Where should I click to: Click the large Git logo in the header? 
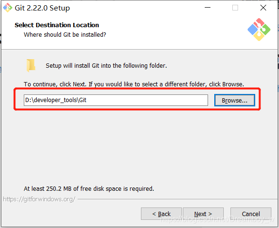coord(259,30)
